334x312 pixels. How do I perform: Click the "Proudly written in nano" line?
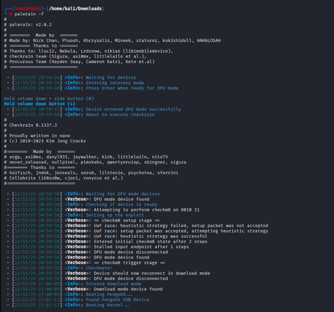click(x=40, y=136)
